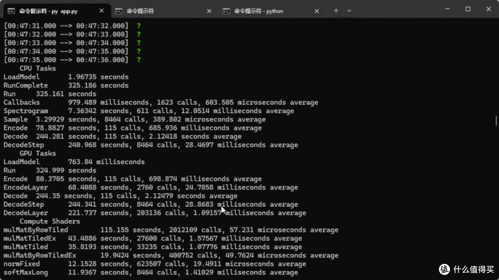Image resolution: width=499 pixels, height=280 pixels.
Task: Click the 'mulMatTiledEx 43.4886 seconds' line
Action: (153, 238)
